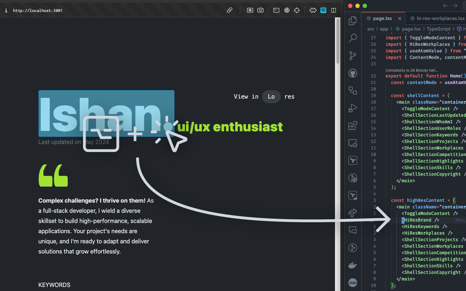Select the crosshair target icon
The width and height of the screenshot is (466, 291).
297,10
